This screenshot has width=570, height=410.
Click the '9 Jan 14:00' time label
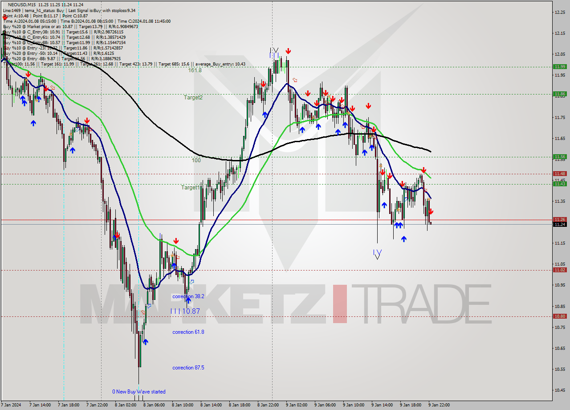click(383, 405)
